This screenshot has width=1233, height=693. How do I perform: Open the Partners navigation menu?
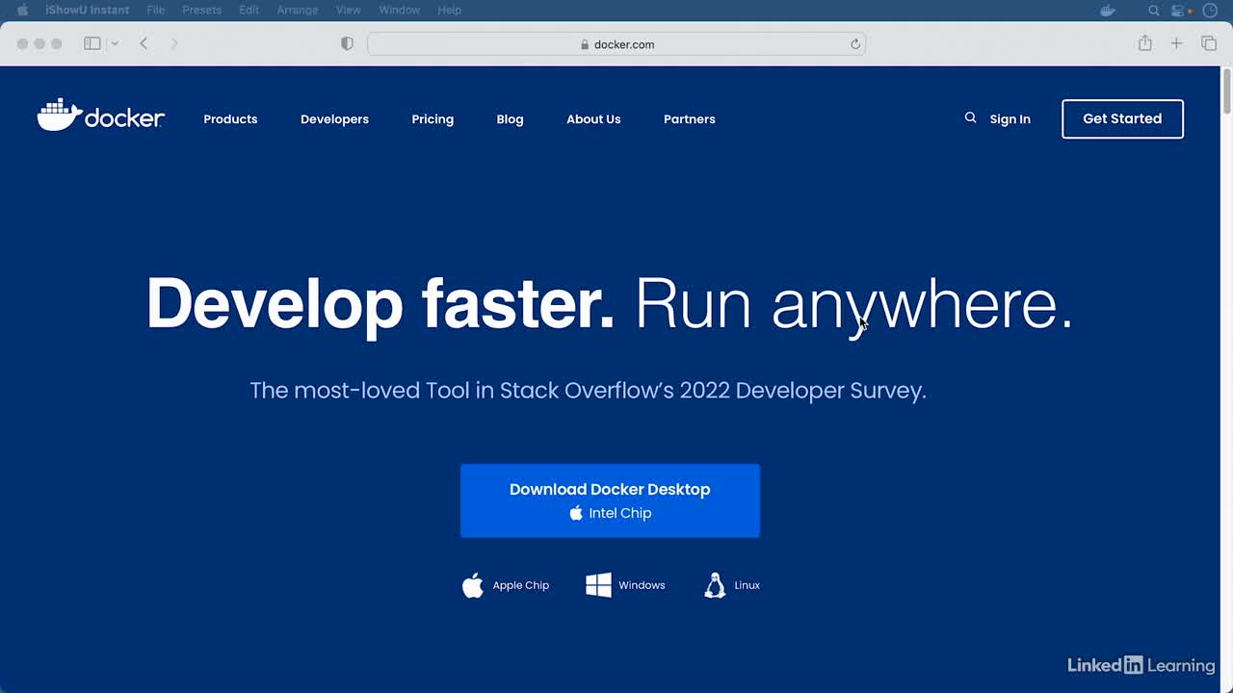690,119
